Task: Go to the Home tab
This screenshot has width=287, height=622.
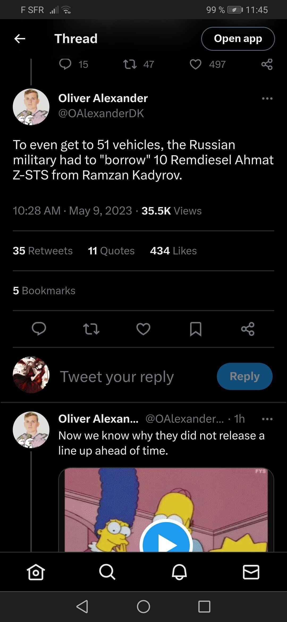Action: 36,572
